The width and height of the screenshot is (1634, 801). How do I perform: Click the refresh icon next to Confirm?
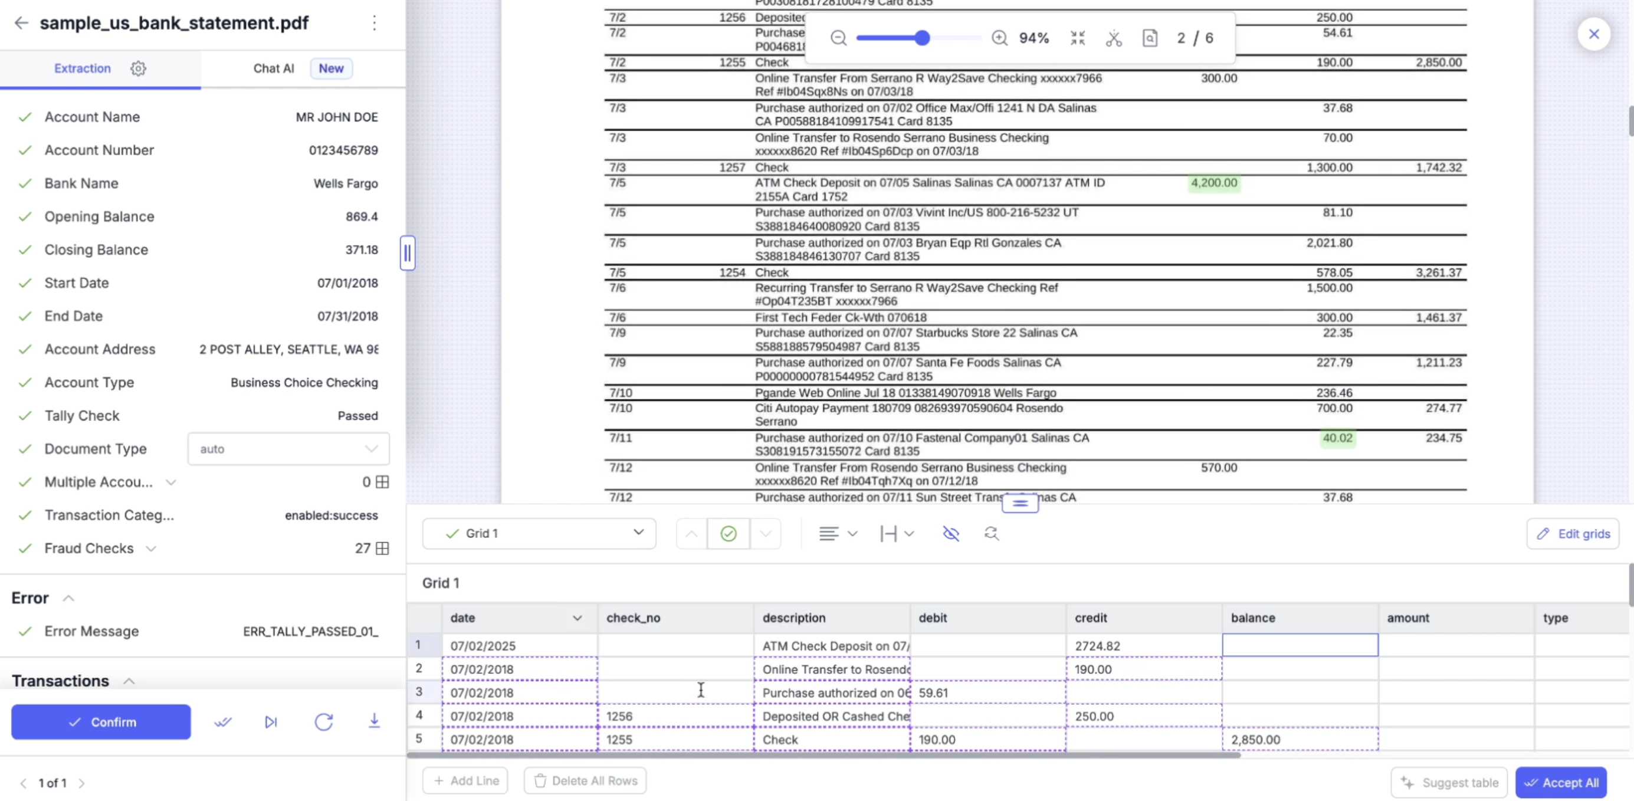(323, 722)
